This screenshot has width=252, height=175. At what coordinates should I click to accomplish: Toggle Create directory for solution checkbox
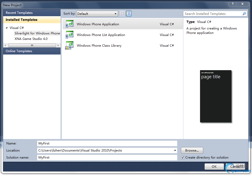point(183,158)
